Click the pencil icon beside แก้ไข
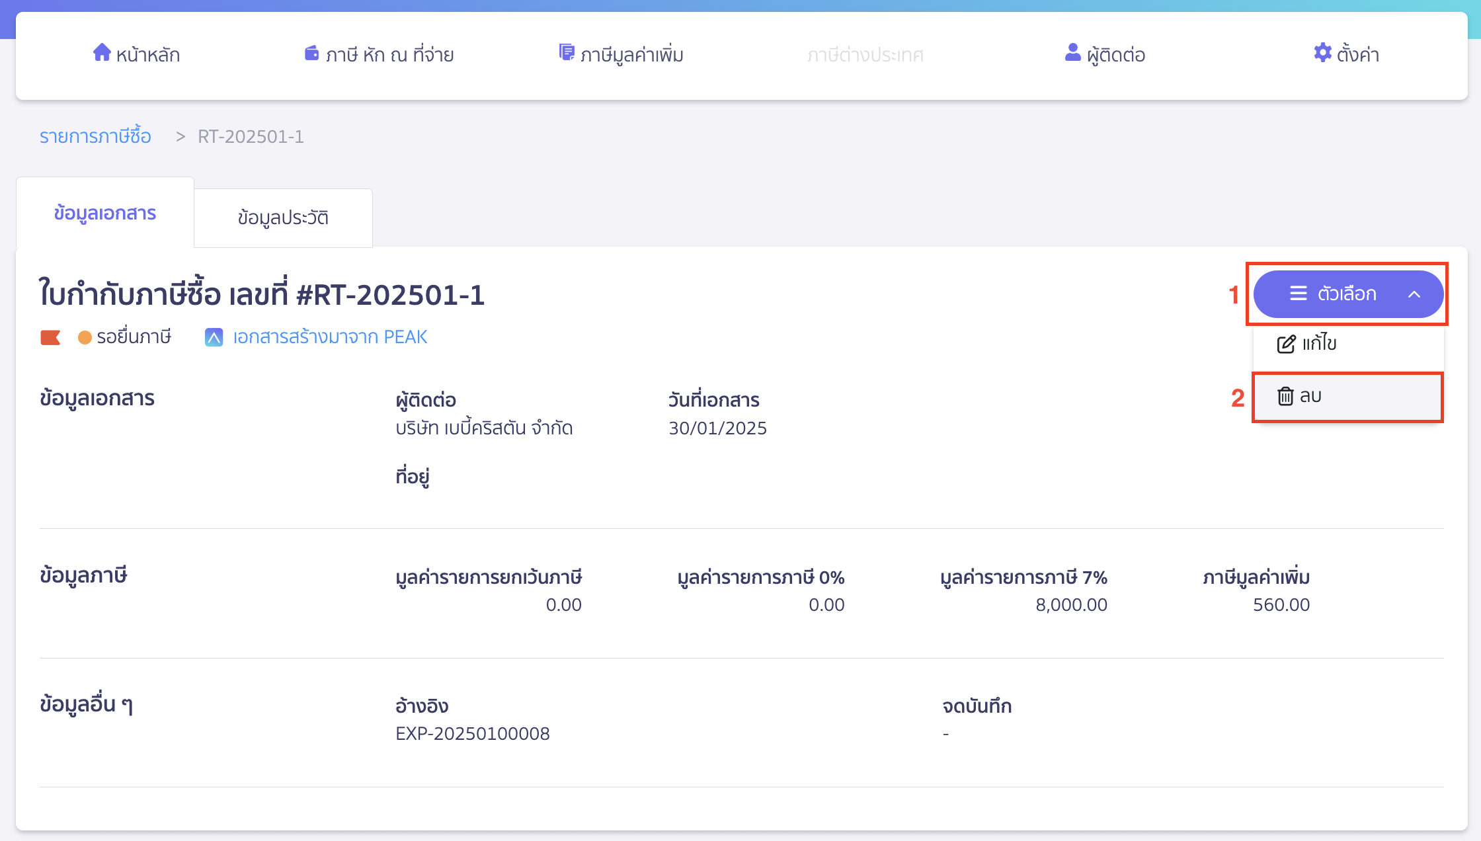Image resolution: width=1481 pixels, height=841 pixels. pos(1285,343)
